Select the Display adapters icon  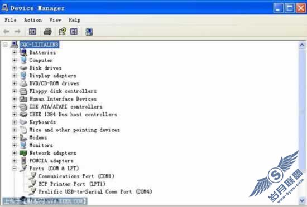(23, 76)
